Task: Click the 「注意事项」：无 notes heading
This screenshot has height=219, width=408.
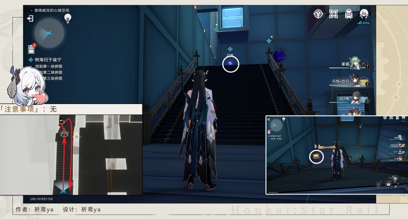Action: tap(28, 109)
